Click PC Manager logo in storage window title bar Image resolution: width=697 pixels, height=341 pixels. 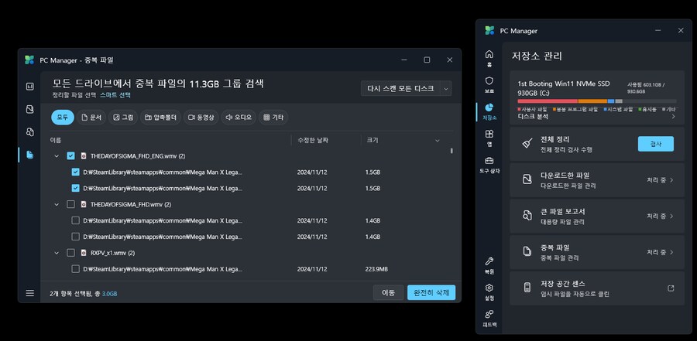[x=489, y=31]
